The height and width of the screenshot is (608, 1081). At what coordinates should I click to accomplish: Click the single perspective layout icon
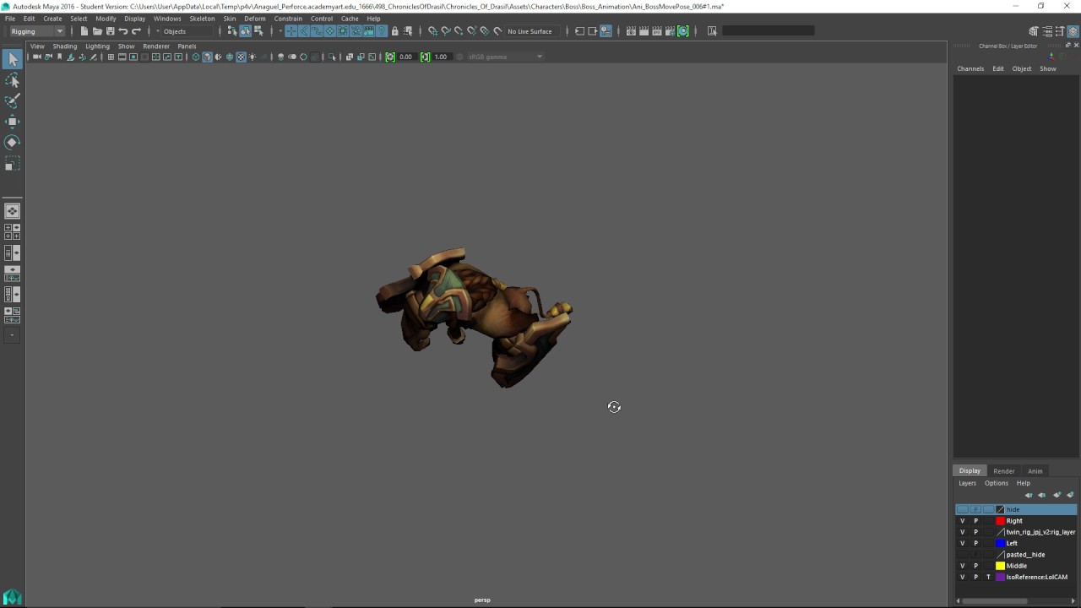pos(12,211)
